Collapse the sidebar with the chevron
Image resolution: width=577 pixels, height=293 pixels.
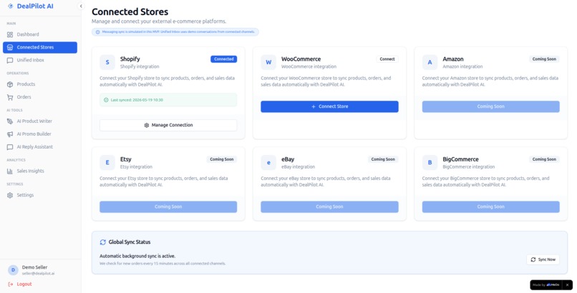click(81, 6)
